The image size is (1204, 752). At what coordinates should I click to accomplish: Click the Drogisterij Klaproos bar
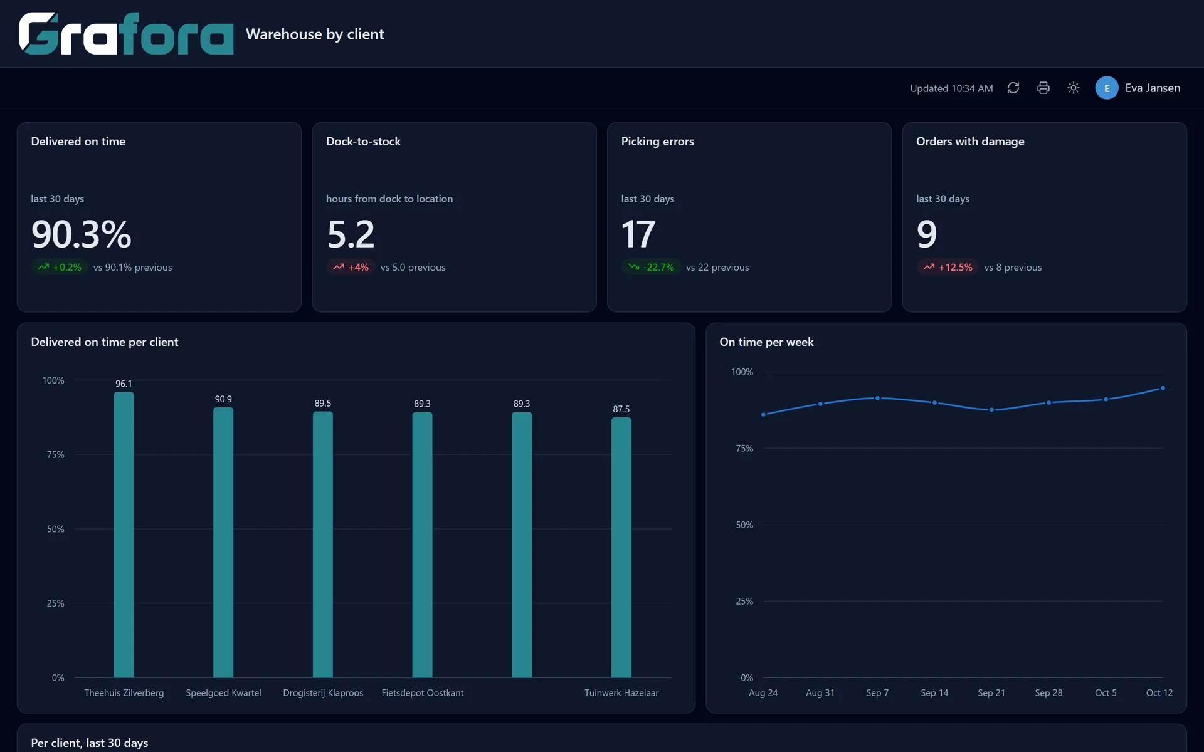[323, 545]
